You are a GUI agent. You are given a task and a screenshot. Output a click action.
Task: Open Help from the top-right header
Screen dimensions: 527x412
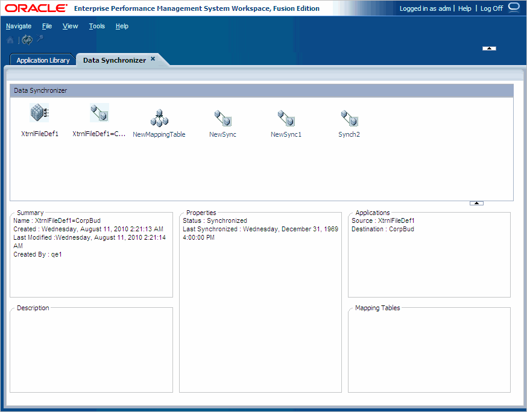(464, 8)
